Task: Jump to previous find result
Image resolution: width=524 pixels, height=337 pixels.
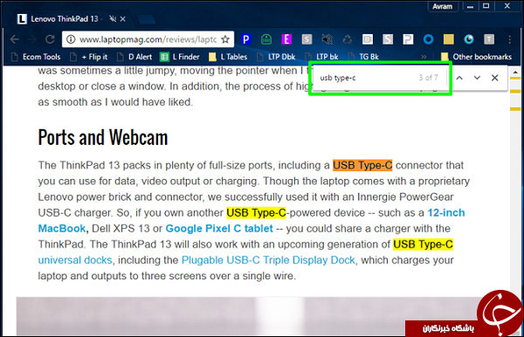Action: 459,78
